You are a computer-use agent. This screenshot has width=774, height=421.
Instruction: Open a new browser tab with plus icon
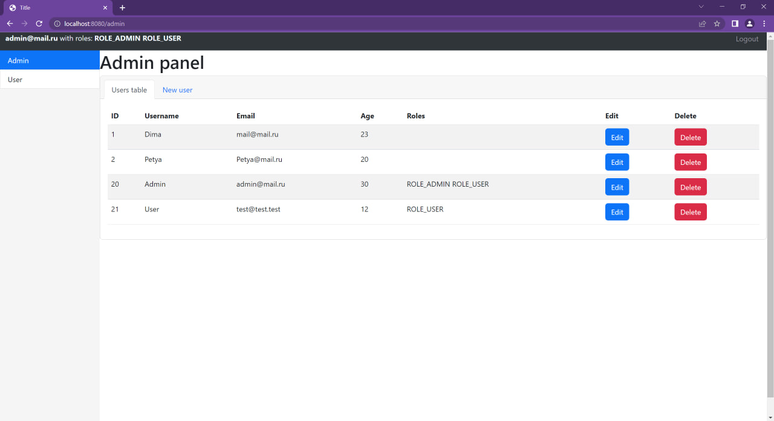point(122,7)
